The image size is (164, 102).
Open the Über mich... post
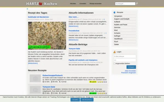[74, 17]
